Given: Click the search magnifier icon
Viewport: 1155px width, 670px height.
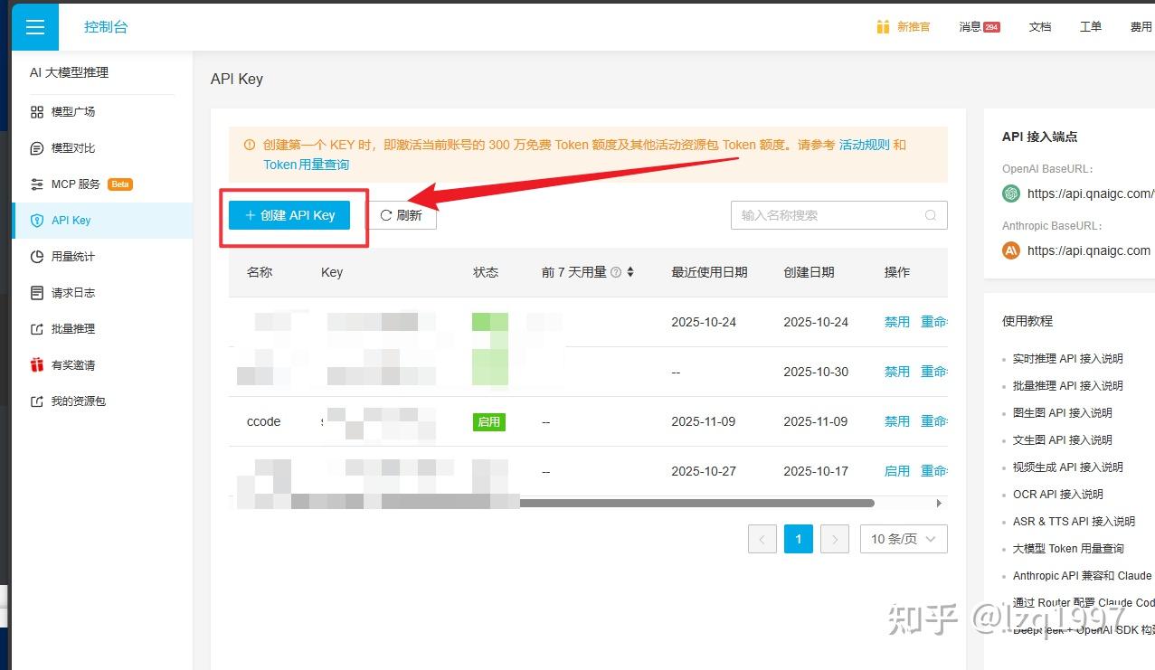Looking at the screenshot, I should click(931, 215).
